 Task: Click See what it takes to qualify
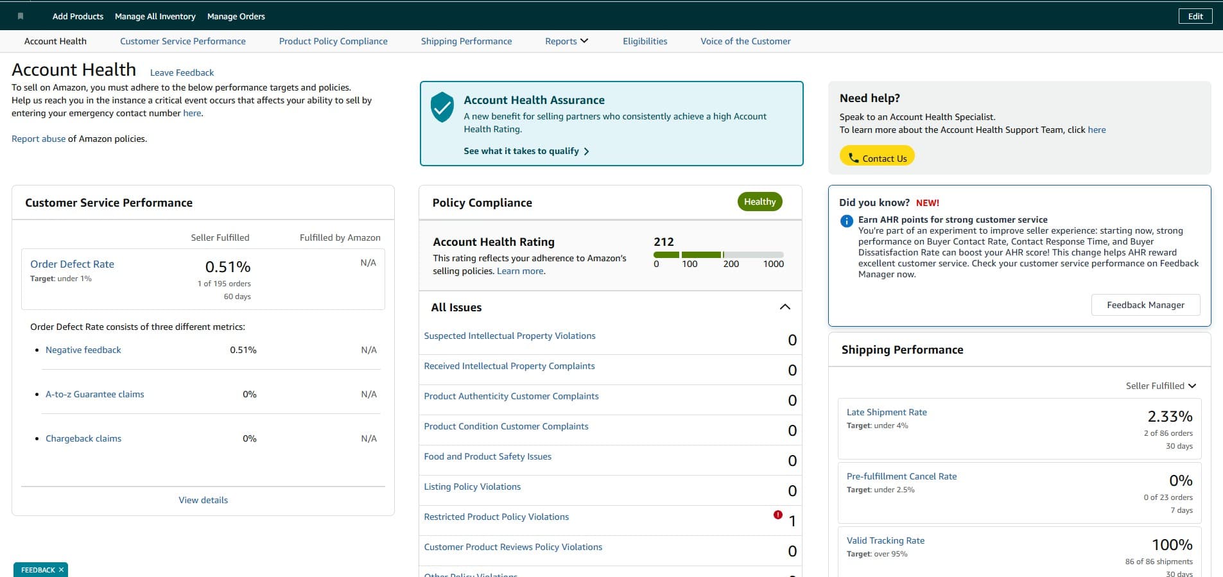pos(521,151)
